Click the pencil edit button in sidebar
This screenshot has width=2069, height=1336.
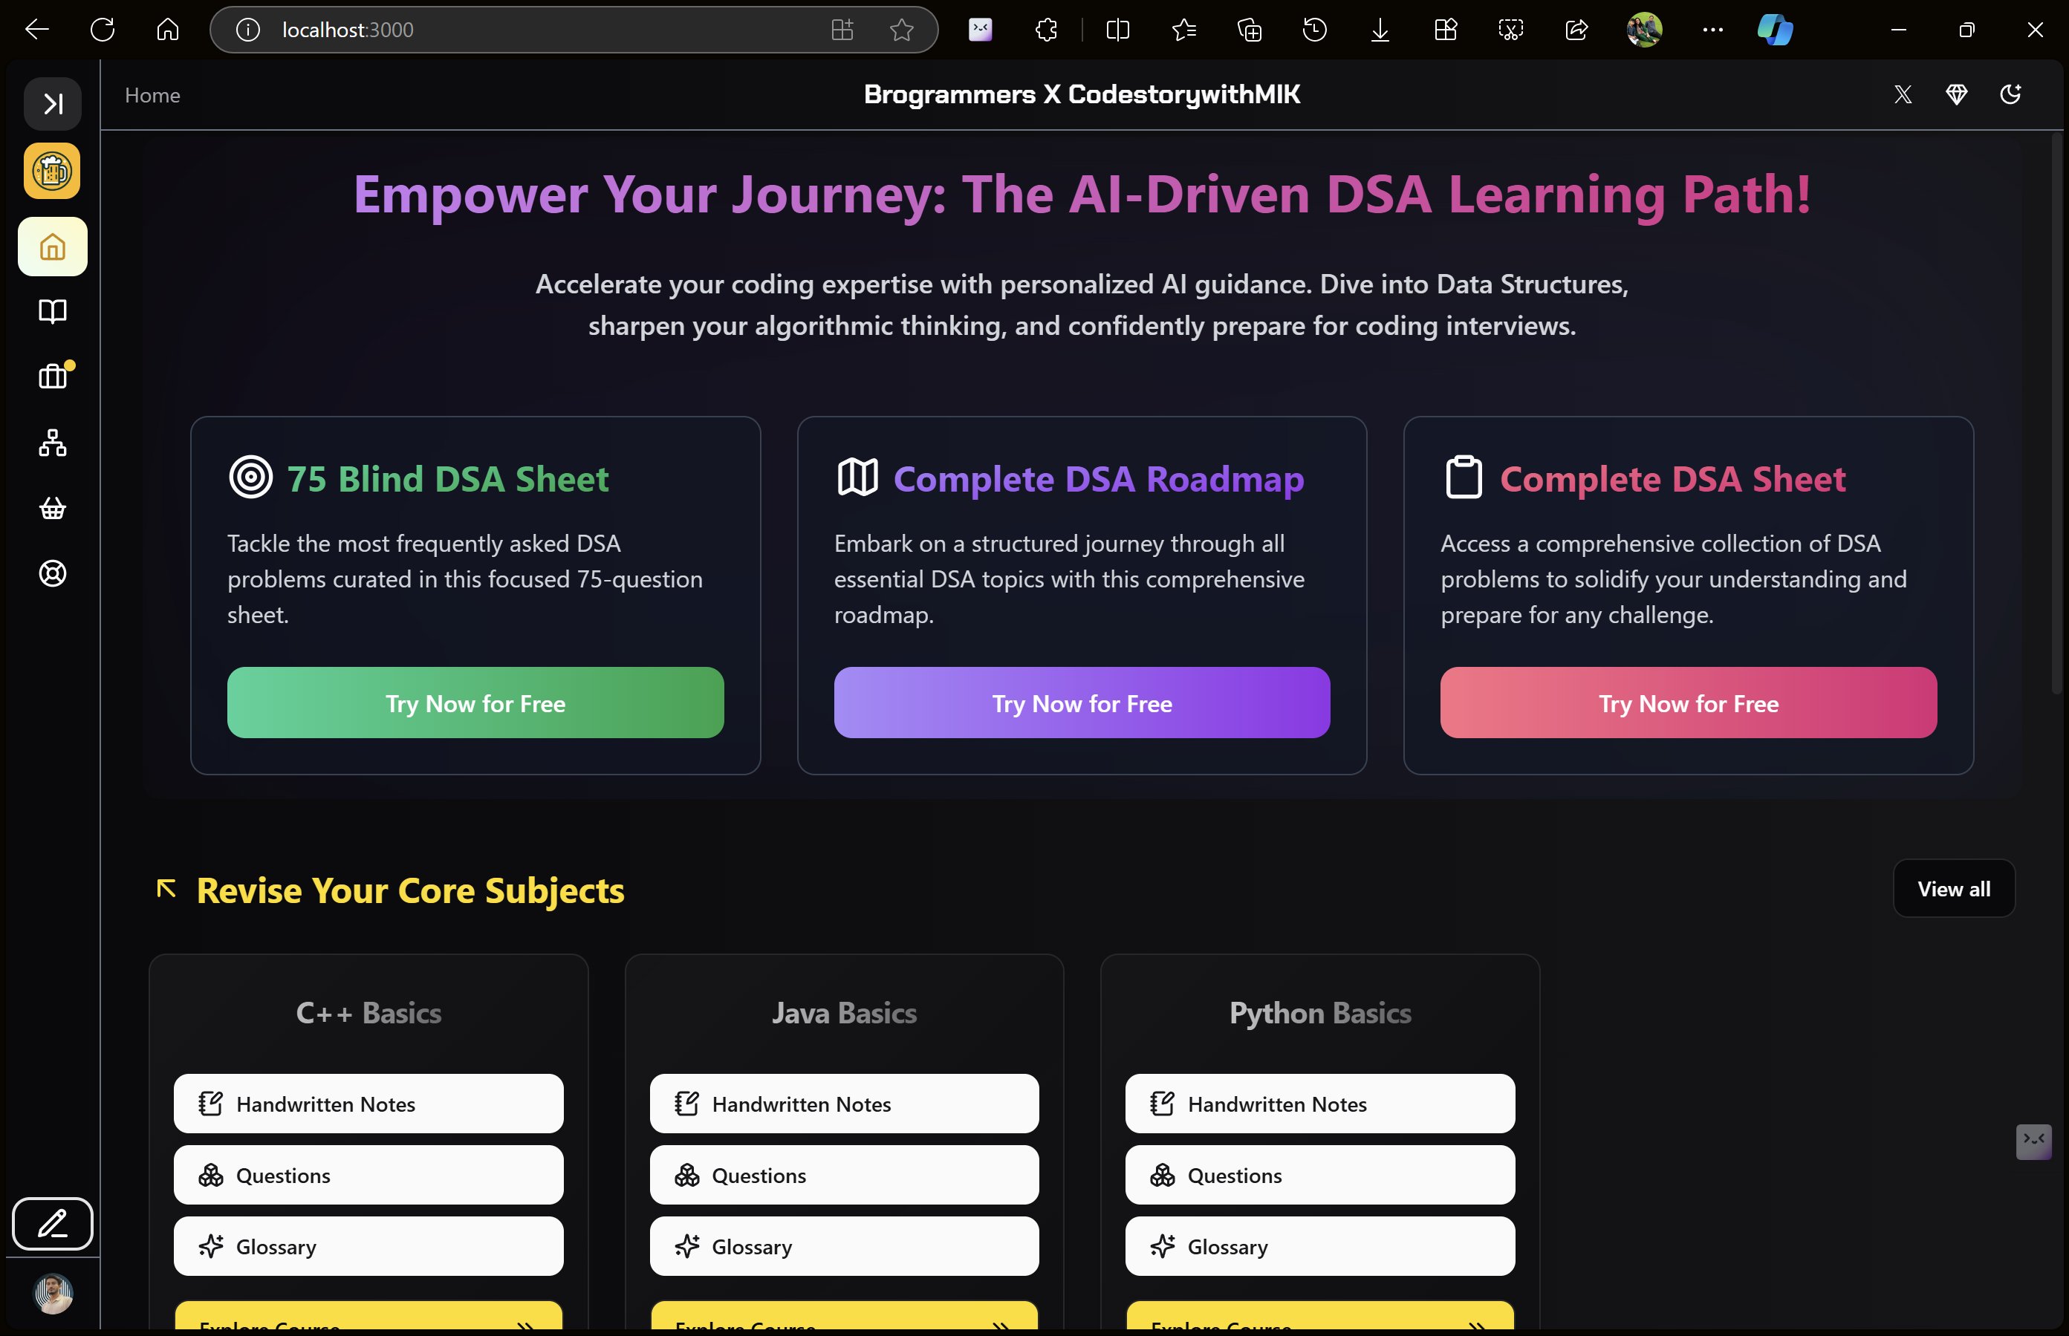[52, 1224]
